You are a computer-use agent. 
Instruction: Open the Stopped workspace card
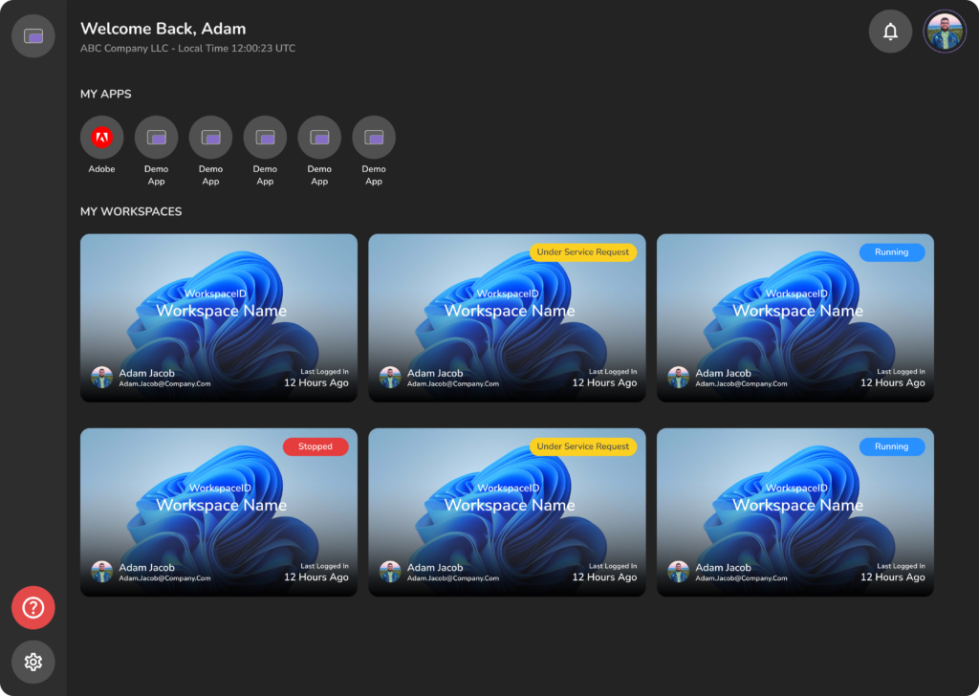[219, 521]
